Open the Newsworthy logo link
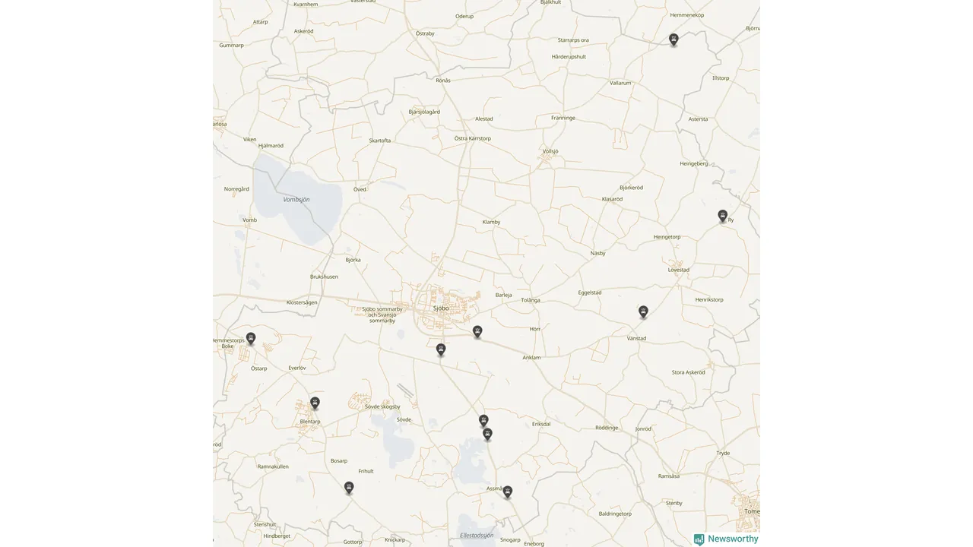973x547 pixels. tap(726, 539)
